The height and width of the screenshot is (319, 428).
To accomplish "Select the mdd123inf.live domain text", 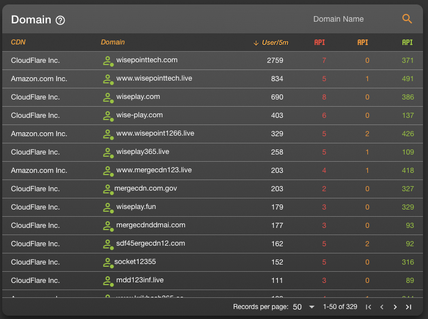I will (140, 280).
